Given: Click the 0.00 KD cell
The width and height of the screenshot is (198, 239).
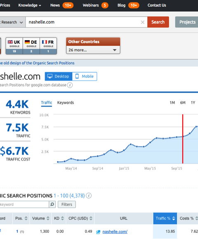Looking at the screenshot, I should click(x=60, y=232).
